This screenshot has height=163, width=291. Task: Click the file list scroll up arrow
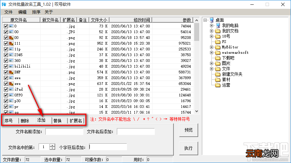pos(197,20)
